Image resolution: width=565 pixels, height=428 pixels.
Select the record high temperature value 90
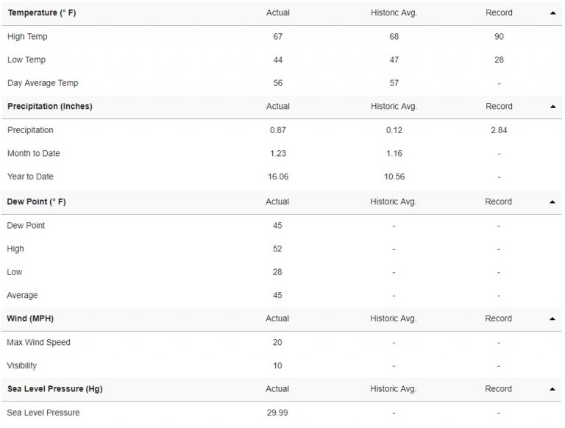(499, 36)
